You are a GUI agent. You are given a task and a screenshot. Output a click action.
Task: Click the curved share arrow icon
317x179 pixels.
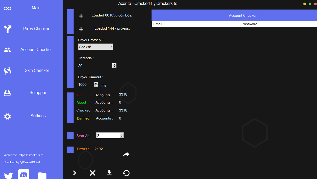pos(126,154)
